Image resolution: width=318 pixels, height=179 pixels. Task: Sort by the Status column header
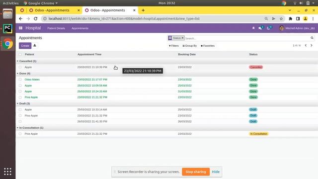253,54
